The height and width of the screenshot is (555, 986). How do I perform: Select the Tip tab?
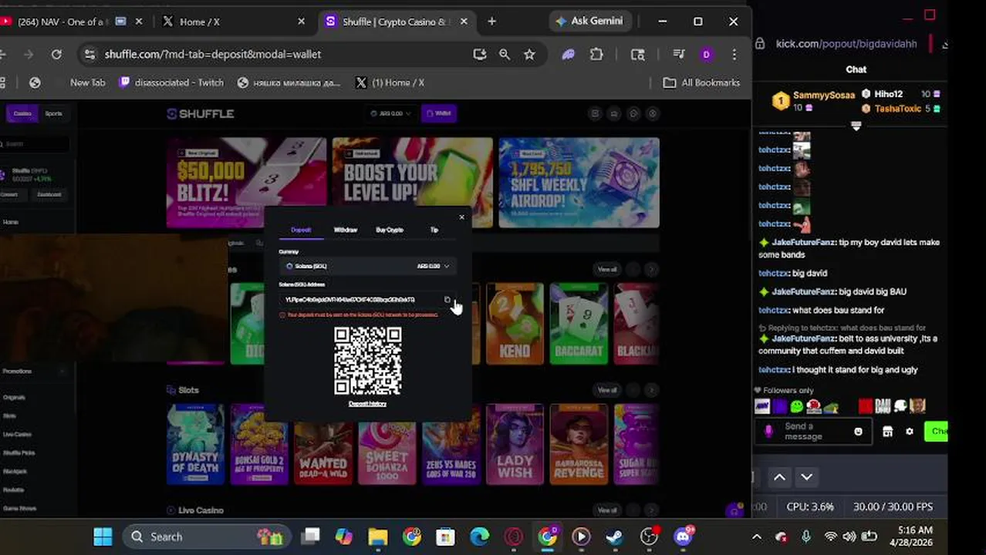tap(434, 230)
